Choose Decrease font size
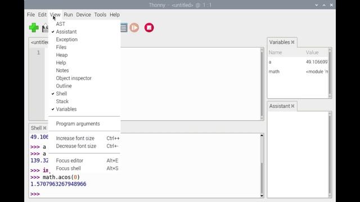This screenshot has height=202, width=360. point(76,146)
